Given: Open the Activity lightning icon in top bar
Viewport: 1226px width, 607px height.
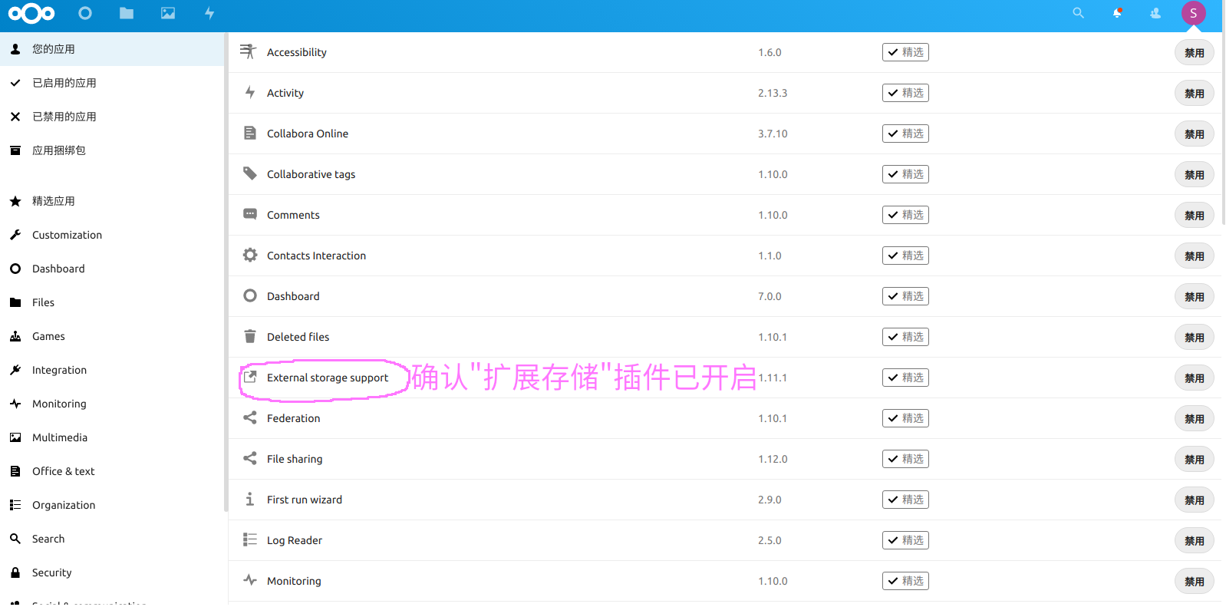Looking at the screenshot, I should 209,13.
